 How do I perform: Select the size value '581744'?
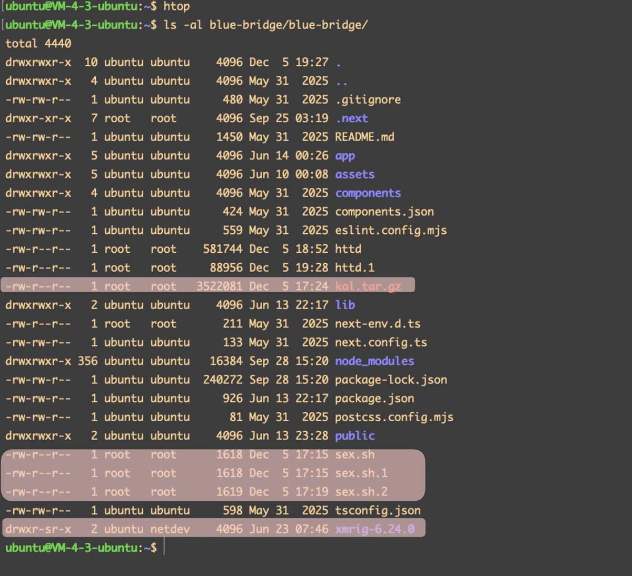coord(223,249)
